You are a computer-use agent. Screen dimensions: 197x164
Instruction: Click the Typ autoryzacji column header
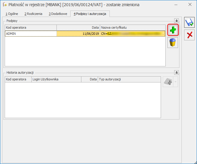click(129, 79)
